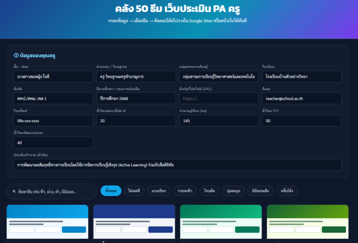Select the นุ่มละมุน filter chip
Screen dimensions: 358x243
(x=234, y=190)
